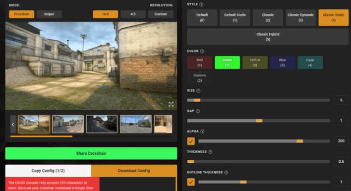Edit the Thickness value field showing 0.5
The width and height of the screenshot is (351, 191).
pyautogui.click(x=341, y=161)
